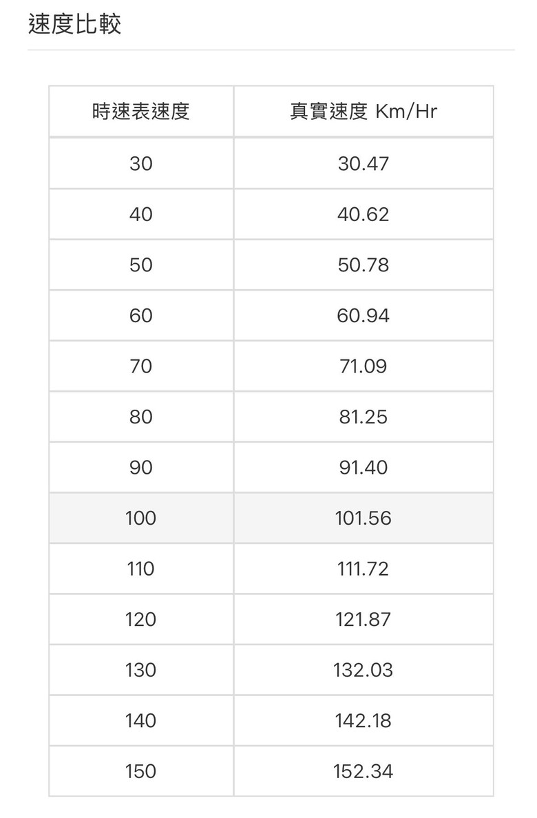This screenshot has height=818, width=537.
Task: Click the true speed 81.25 cell
Action: [x=364, y=417]
